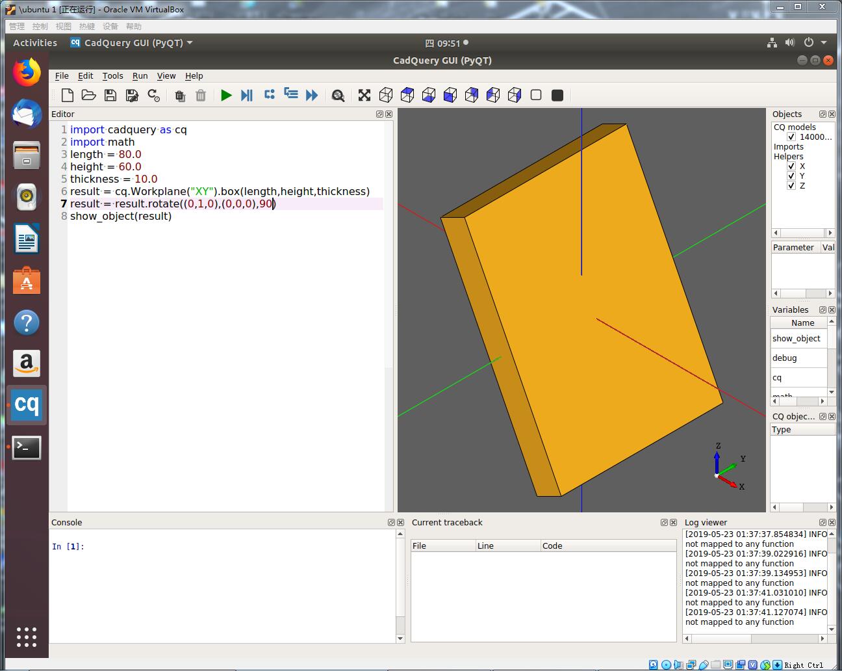Uncheck the 14000... model under CQ models
The width and height of the screenshot is (842, 671).
pos(791,137)
